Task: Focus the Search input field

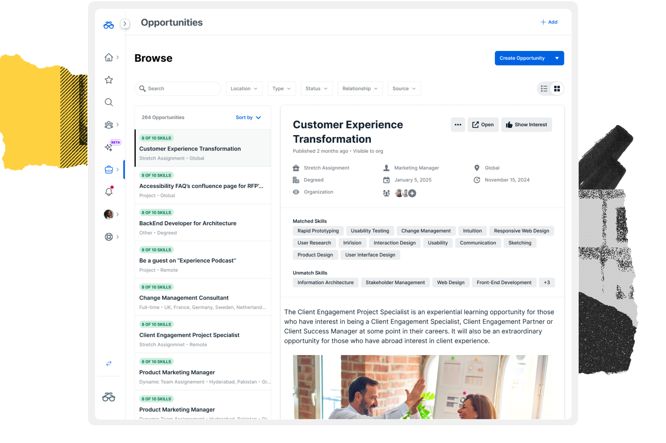Action: [178, 89]
